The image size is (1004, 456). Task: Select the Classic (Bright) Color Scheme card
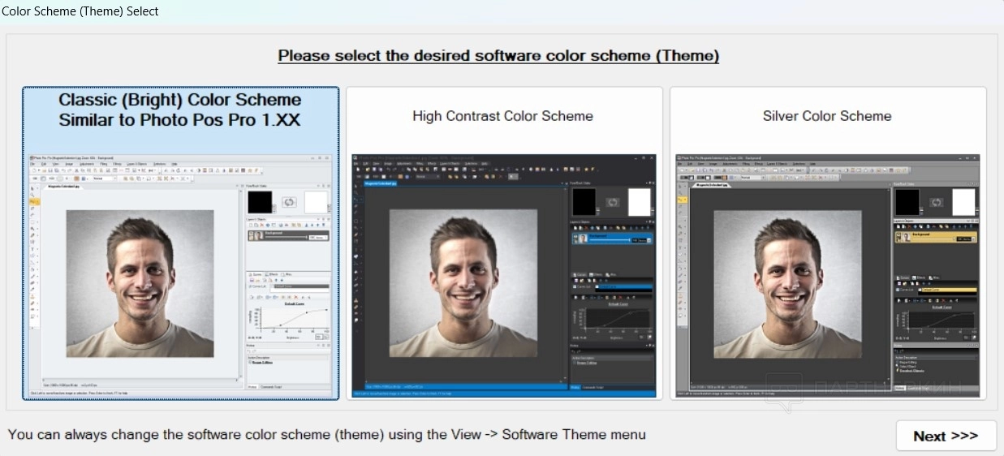(179, 110)
